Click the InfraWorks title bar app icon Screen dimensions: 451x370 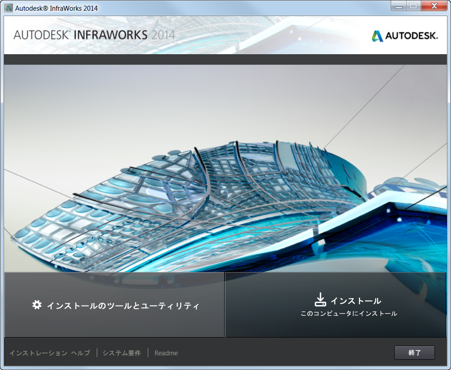tap(8, 8)
